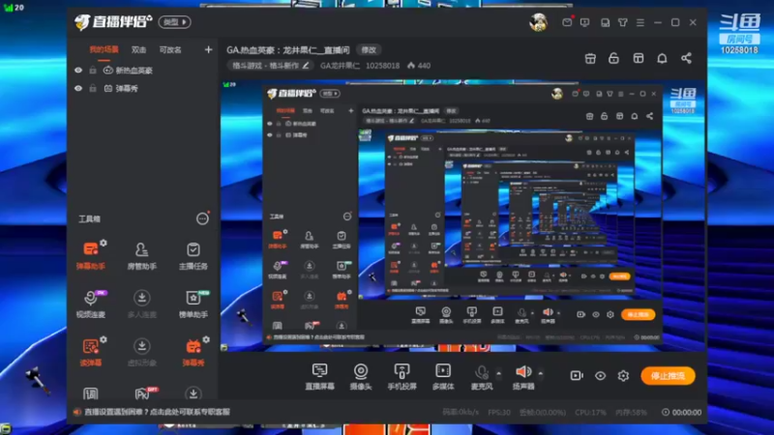Toggle the lock on 新热血英豪 source

pos(92,70)
